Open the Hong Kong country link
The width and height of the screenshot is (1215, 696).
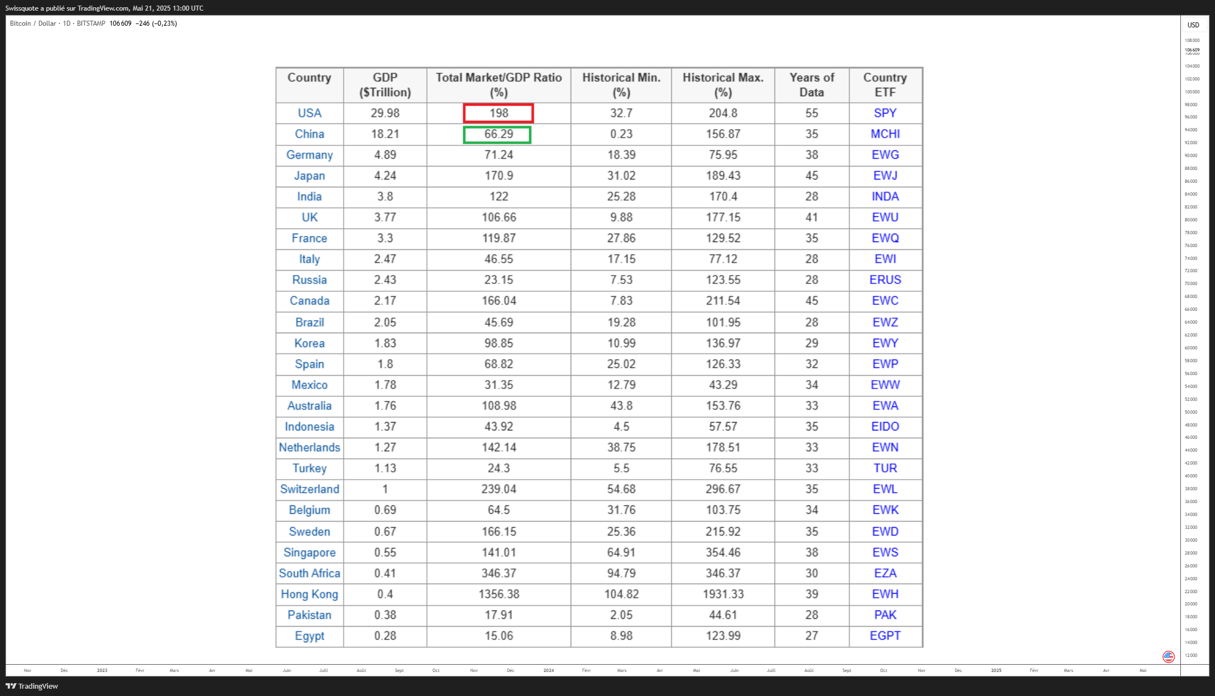310,594
